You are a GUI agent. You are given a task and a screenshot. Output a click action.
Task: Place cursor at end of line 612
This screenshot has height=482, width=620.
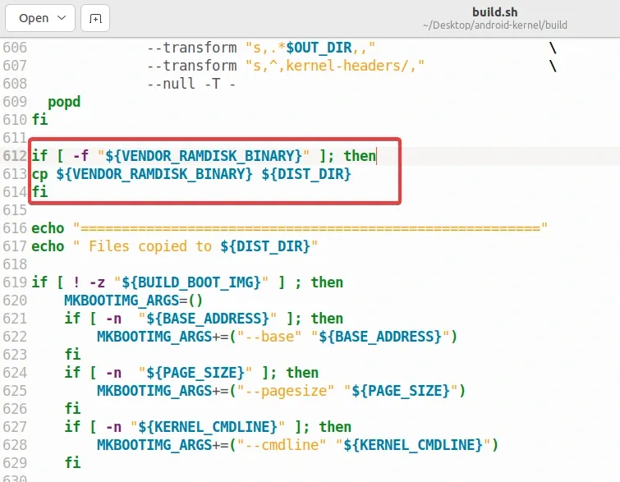tap(376, 156)
